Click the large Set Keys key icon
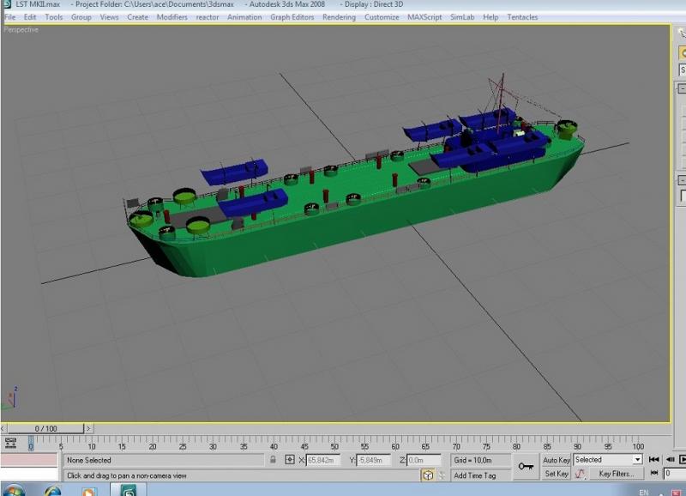This screenshot has width=686, height=496. (526, 467)
